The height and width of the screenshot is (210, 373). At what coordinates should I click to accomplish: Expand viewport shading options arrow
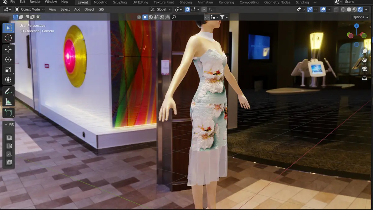pyautogui.click(x=366, y=9)
